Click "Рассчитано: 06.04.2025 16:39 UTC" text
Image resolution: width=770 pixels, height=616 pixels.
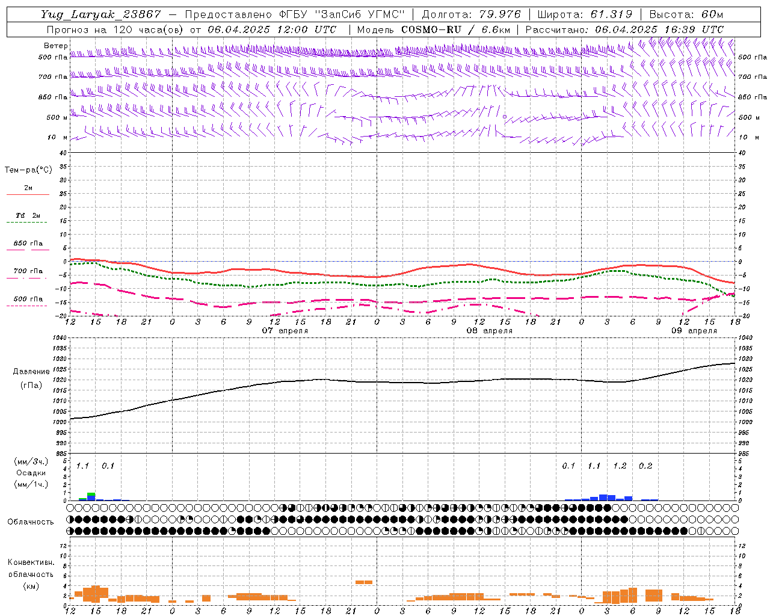click(624, 29)
